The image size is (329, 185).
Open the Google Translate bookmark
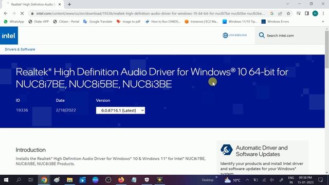coord(98,22)
